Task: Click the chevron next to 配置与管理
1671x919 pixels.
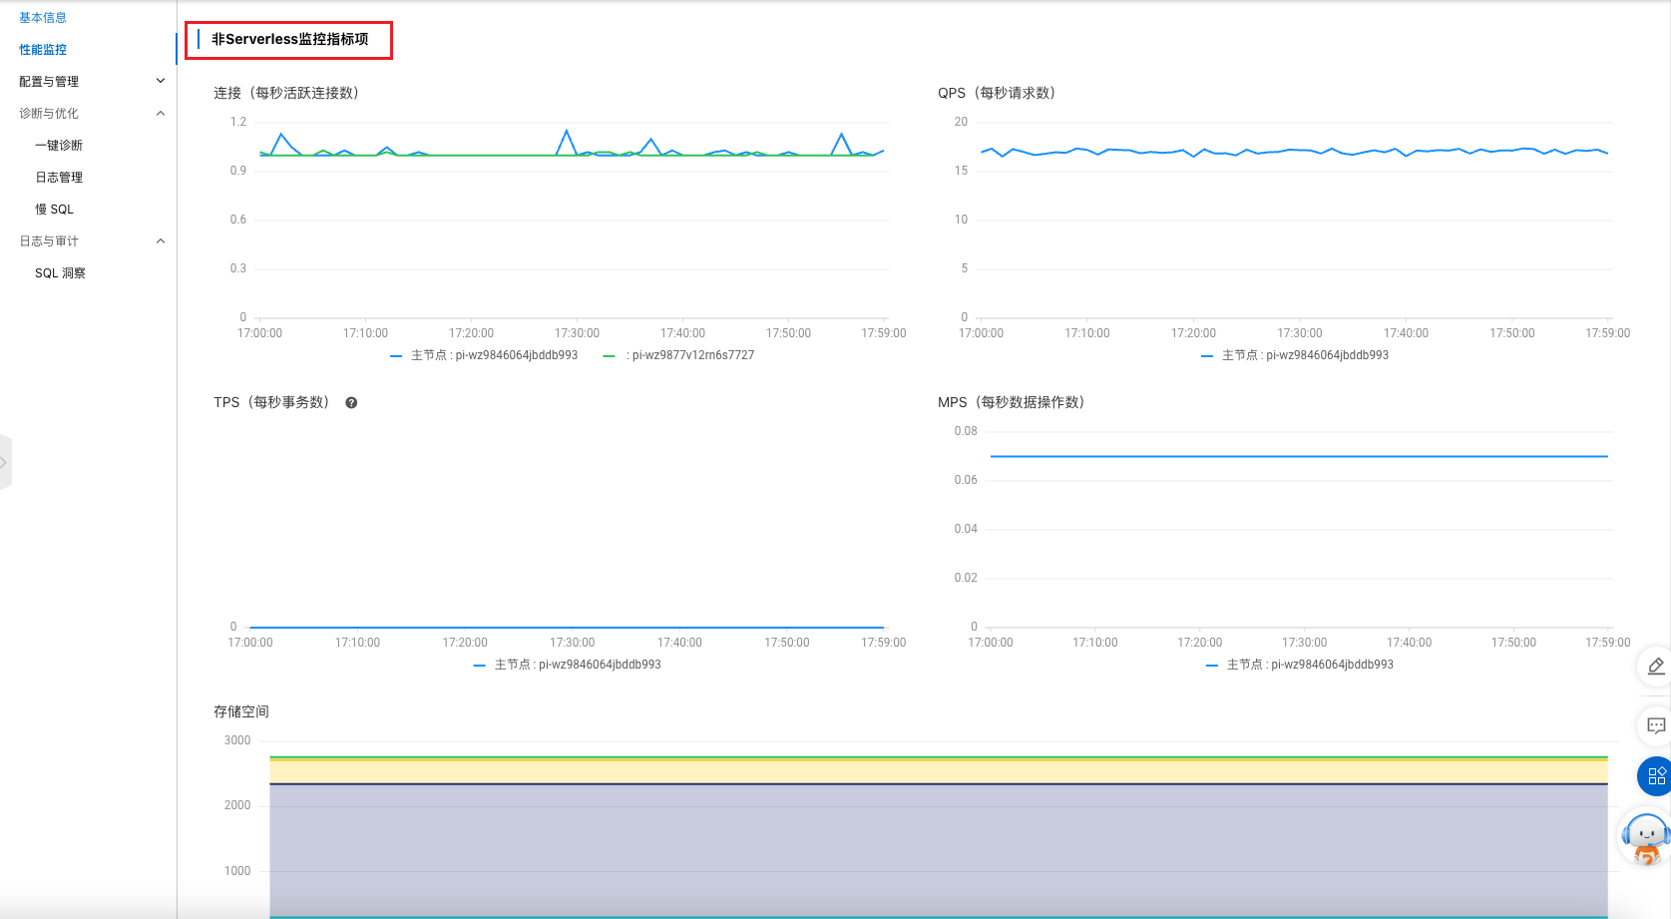Action: 161,81
